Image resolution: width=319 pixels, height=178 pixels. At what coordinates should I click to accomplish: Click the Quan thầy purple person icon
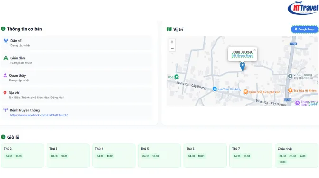(5, 75)
